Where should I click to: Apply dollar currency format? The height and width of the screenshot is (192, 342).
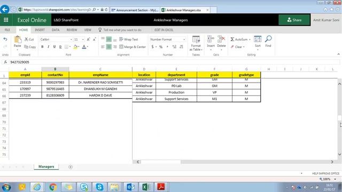pos(153,47)
